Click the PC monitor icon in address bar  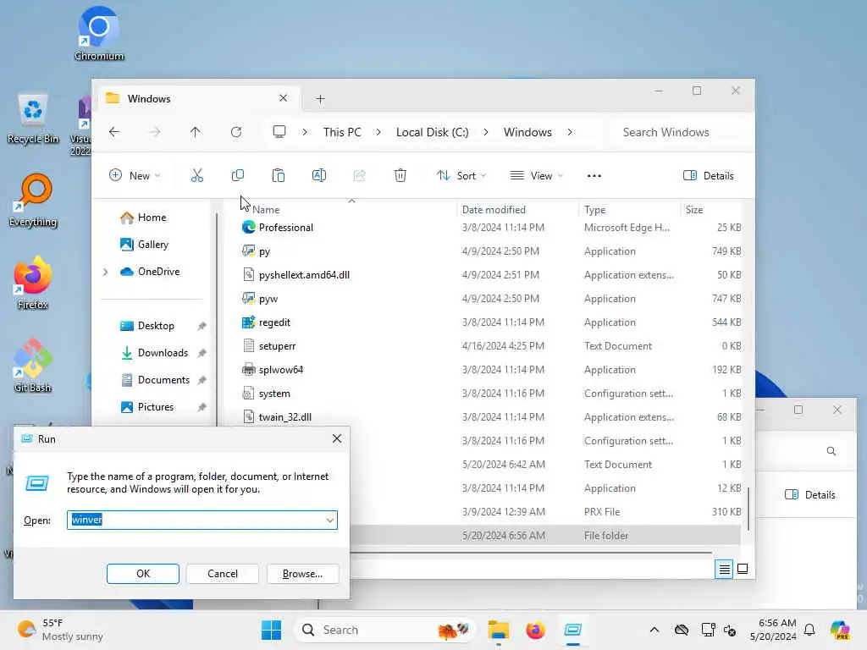279,131
